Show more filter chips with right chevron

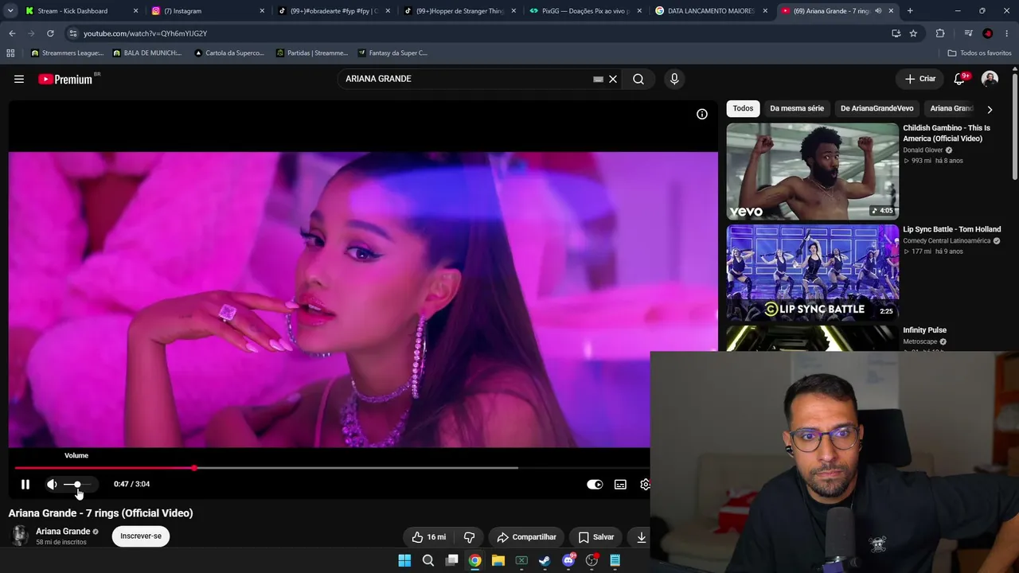pyautogui.click(x=990, y=109)
